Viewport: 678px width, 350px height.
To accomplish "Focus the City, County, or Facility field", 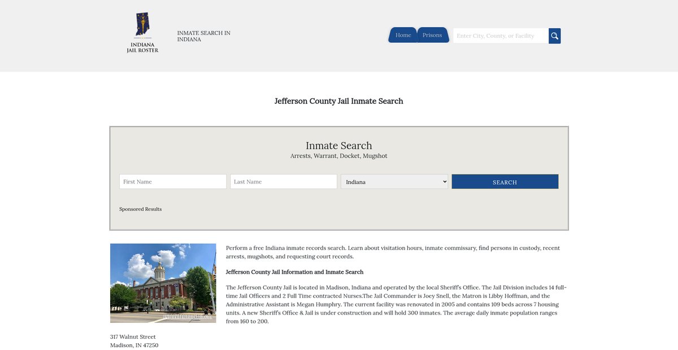I will tap(501, 36).
